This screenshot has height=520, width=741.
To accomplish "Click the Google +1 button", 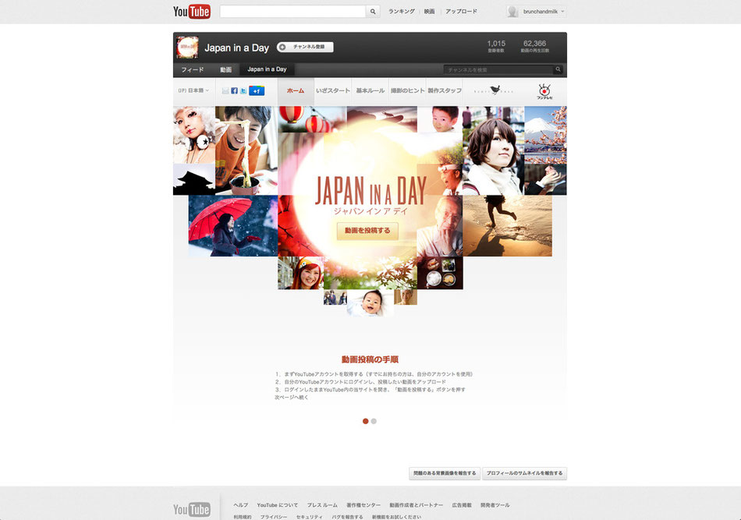I will pos(257,90).
